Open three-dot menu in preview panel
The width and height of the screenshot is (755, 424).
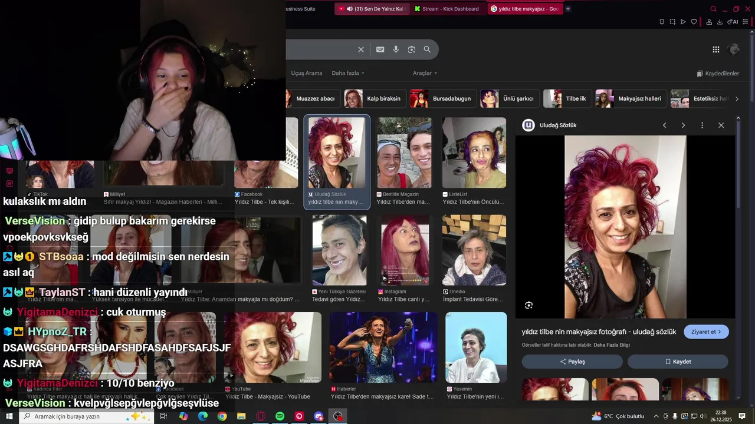tap(702, 125)
